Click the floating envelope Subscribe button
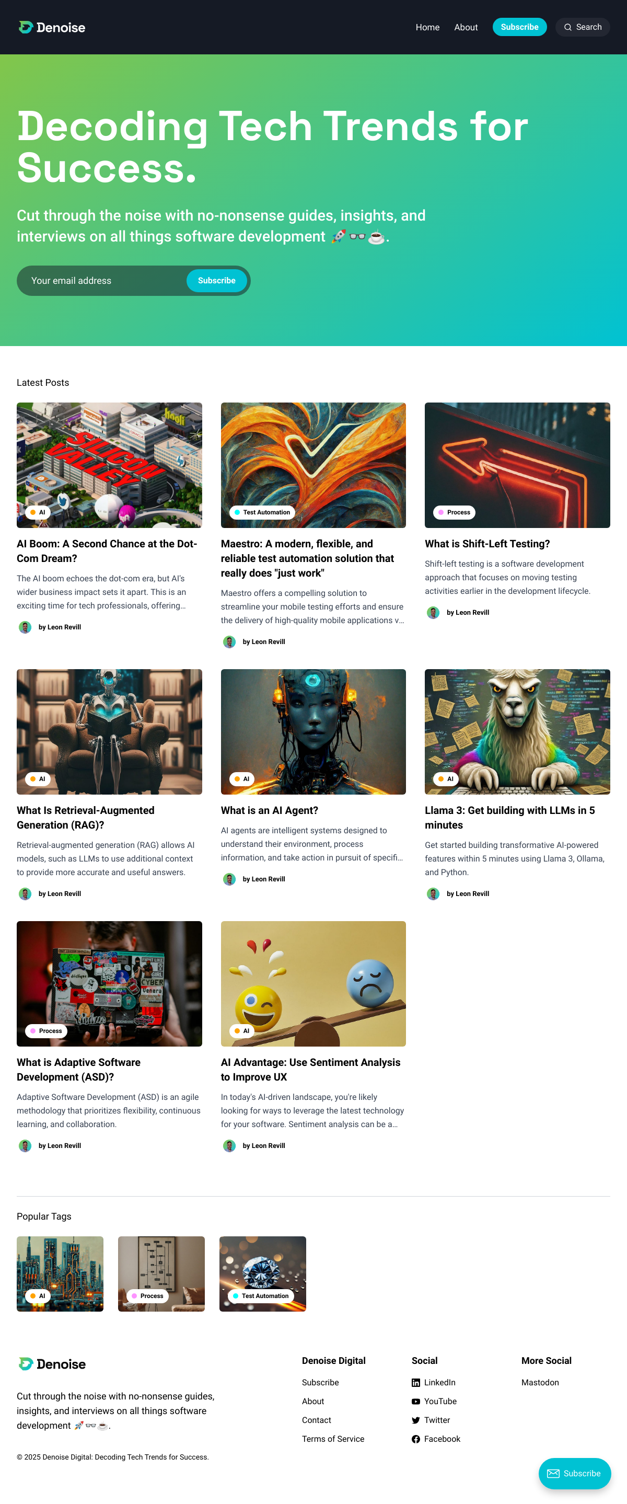Viewport: 627px width, 1504px height. point(574,1473)
